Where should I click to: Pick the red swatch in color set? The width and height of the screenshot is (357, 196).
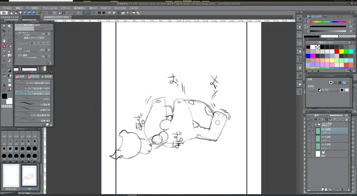point(337,51)
